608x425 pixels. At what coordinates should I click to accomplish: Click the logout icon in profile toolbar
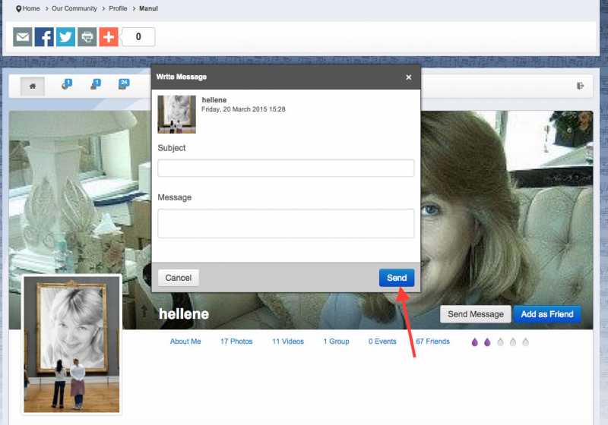click(x=580, y=86)
